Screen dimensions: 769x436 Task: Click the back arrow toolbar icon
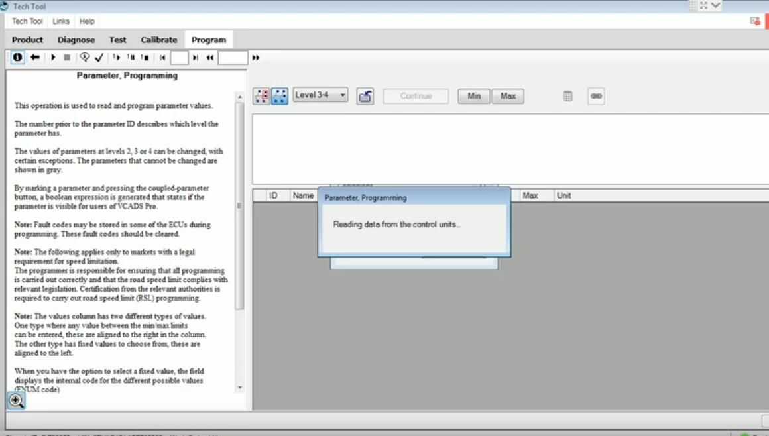coord(35,58)
